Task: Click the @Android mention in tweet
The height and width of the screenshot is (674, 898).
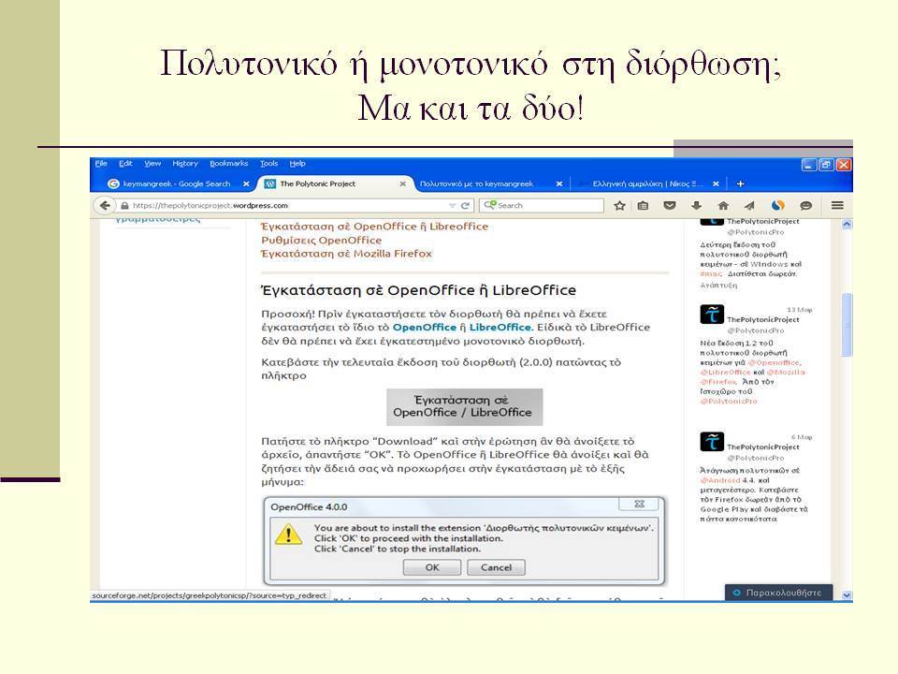Action: tap(720, 480)
